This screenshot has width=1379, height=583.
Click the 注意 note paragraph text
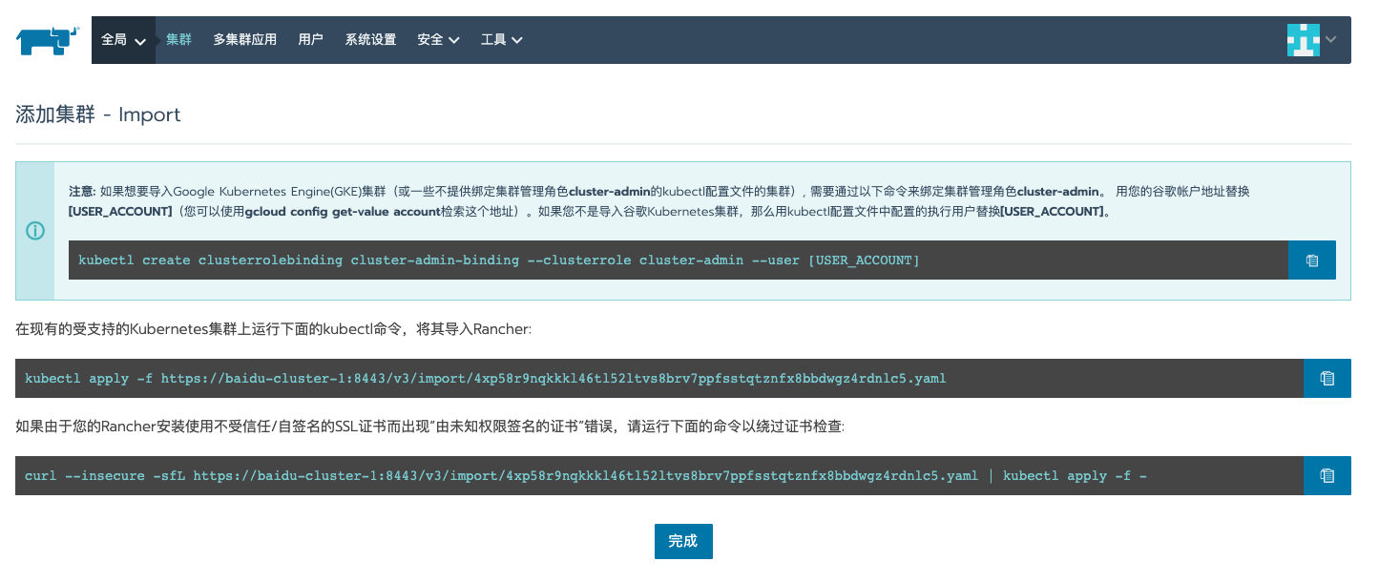point(658,201)
